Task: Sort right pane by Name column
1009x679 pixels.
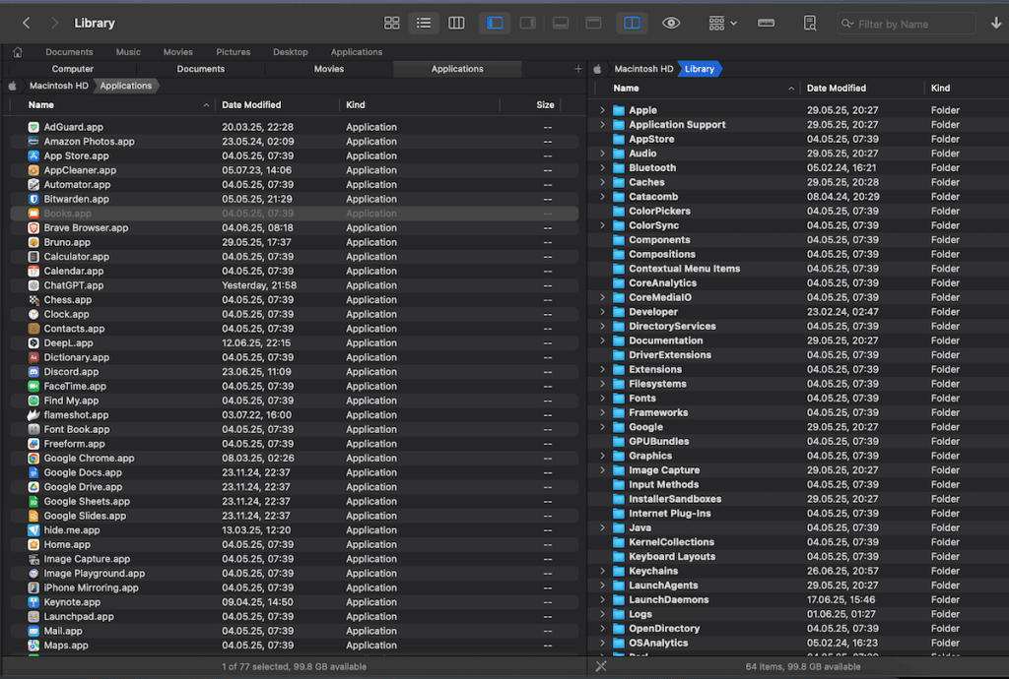Action: click(704, 88)
